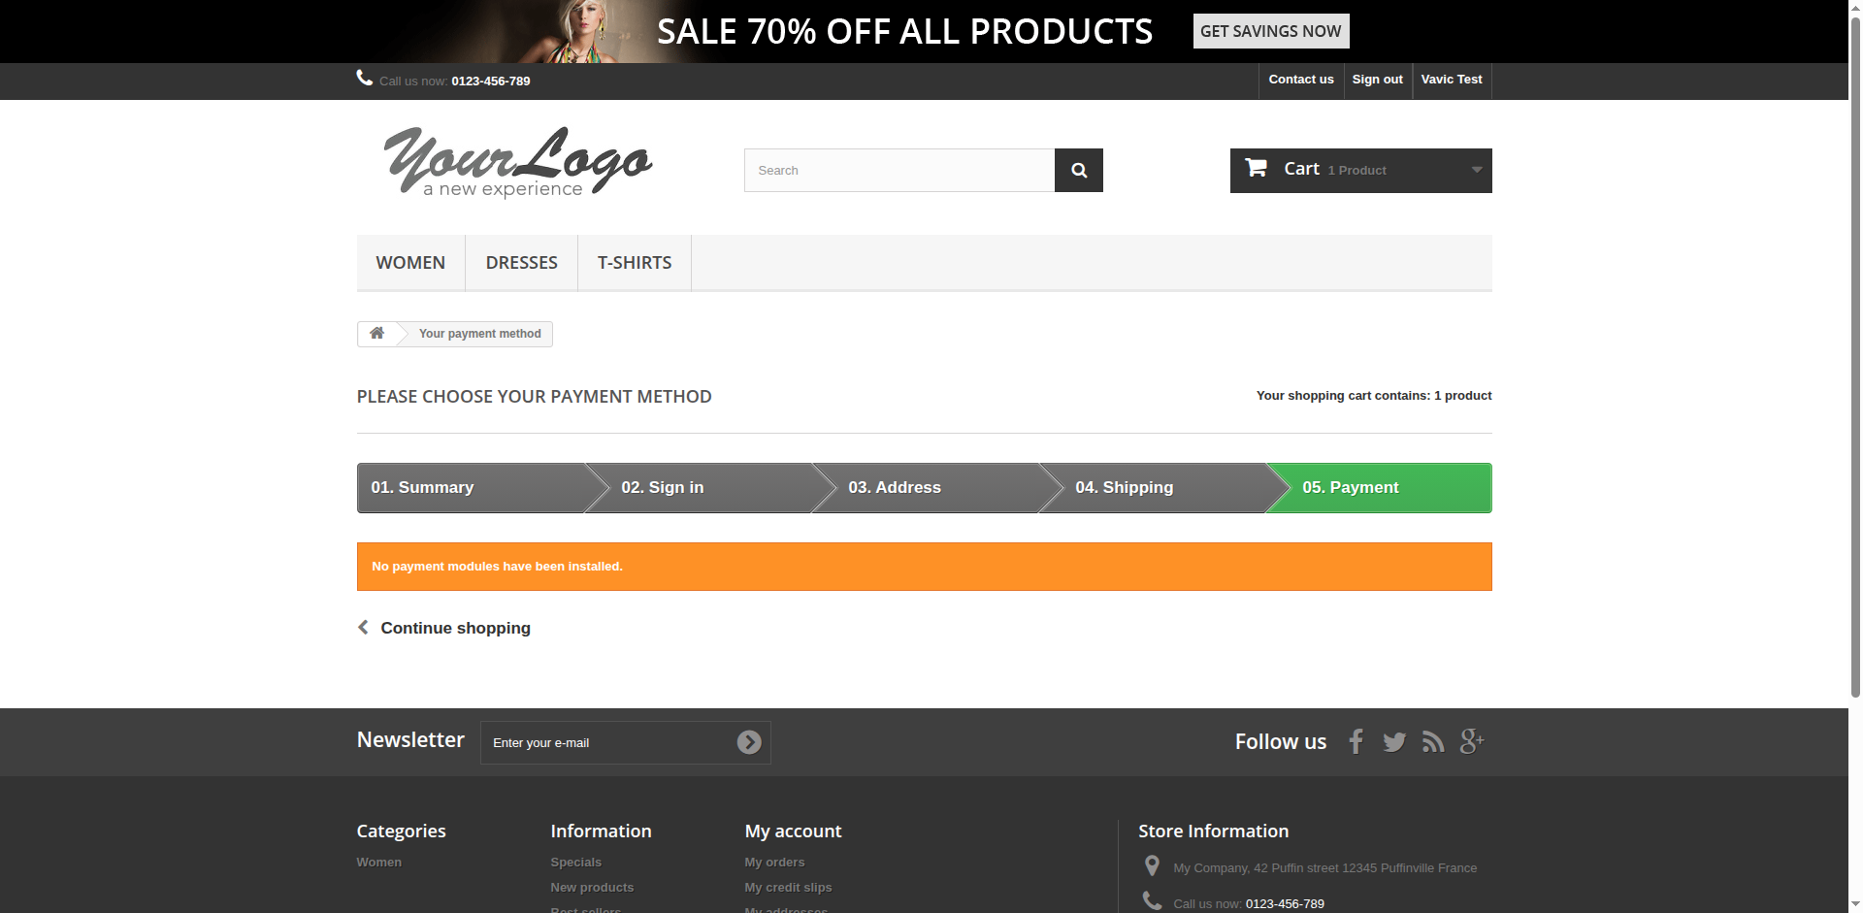Open the DRESSES category menu
The height and width of the screenshot is (913, 1863).
pyautogui.click(x=521, y=263)
